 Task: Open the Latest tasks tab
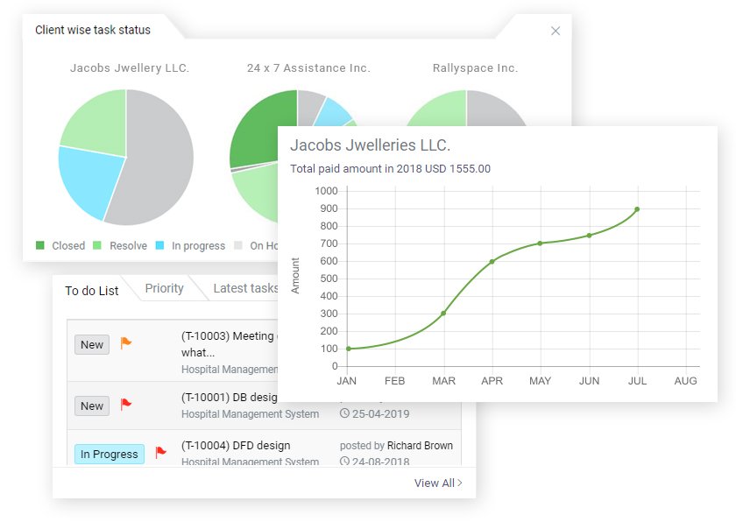point(245,288)
